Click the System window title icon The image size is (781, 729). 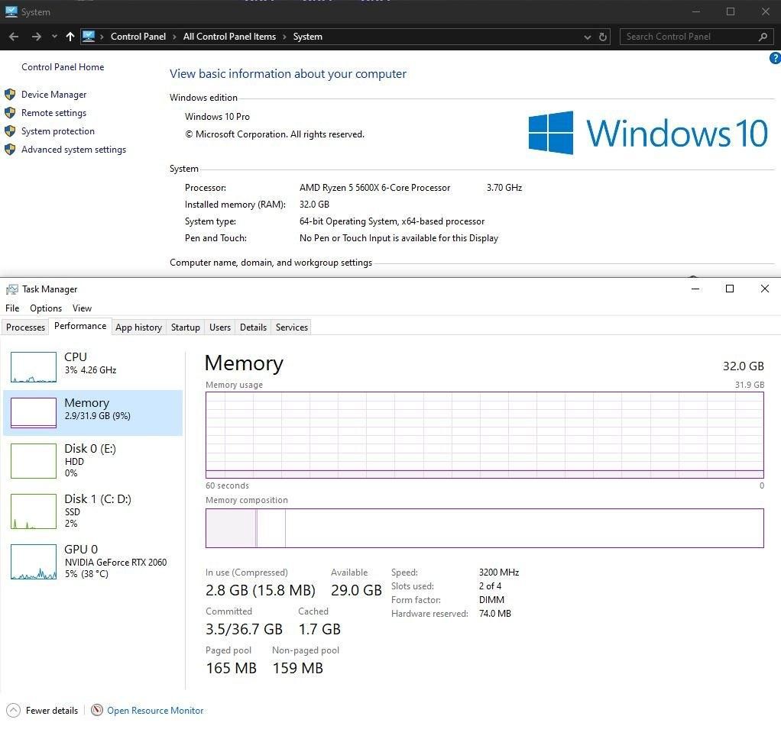point(11,12)
